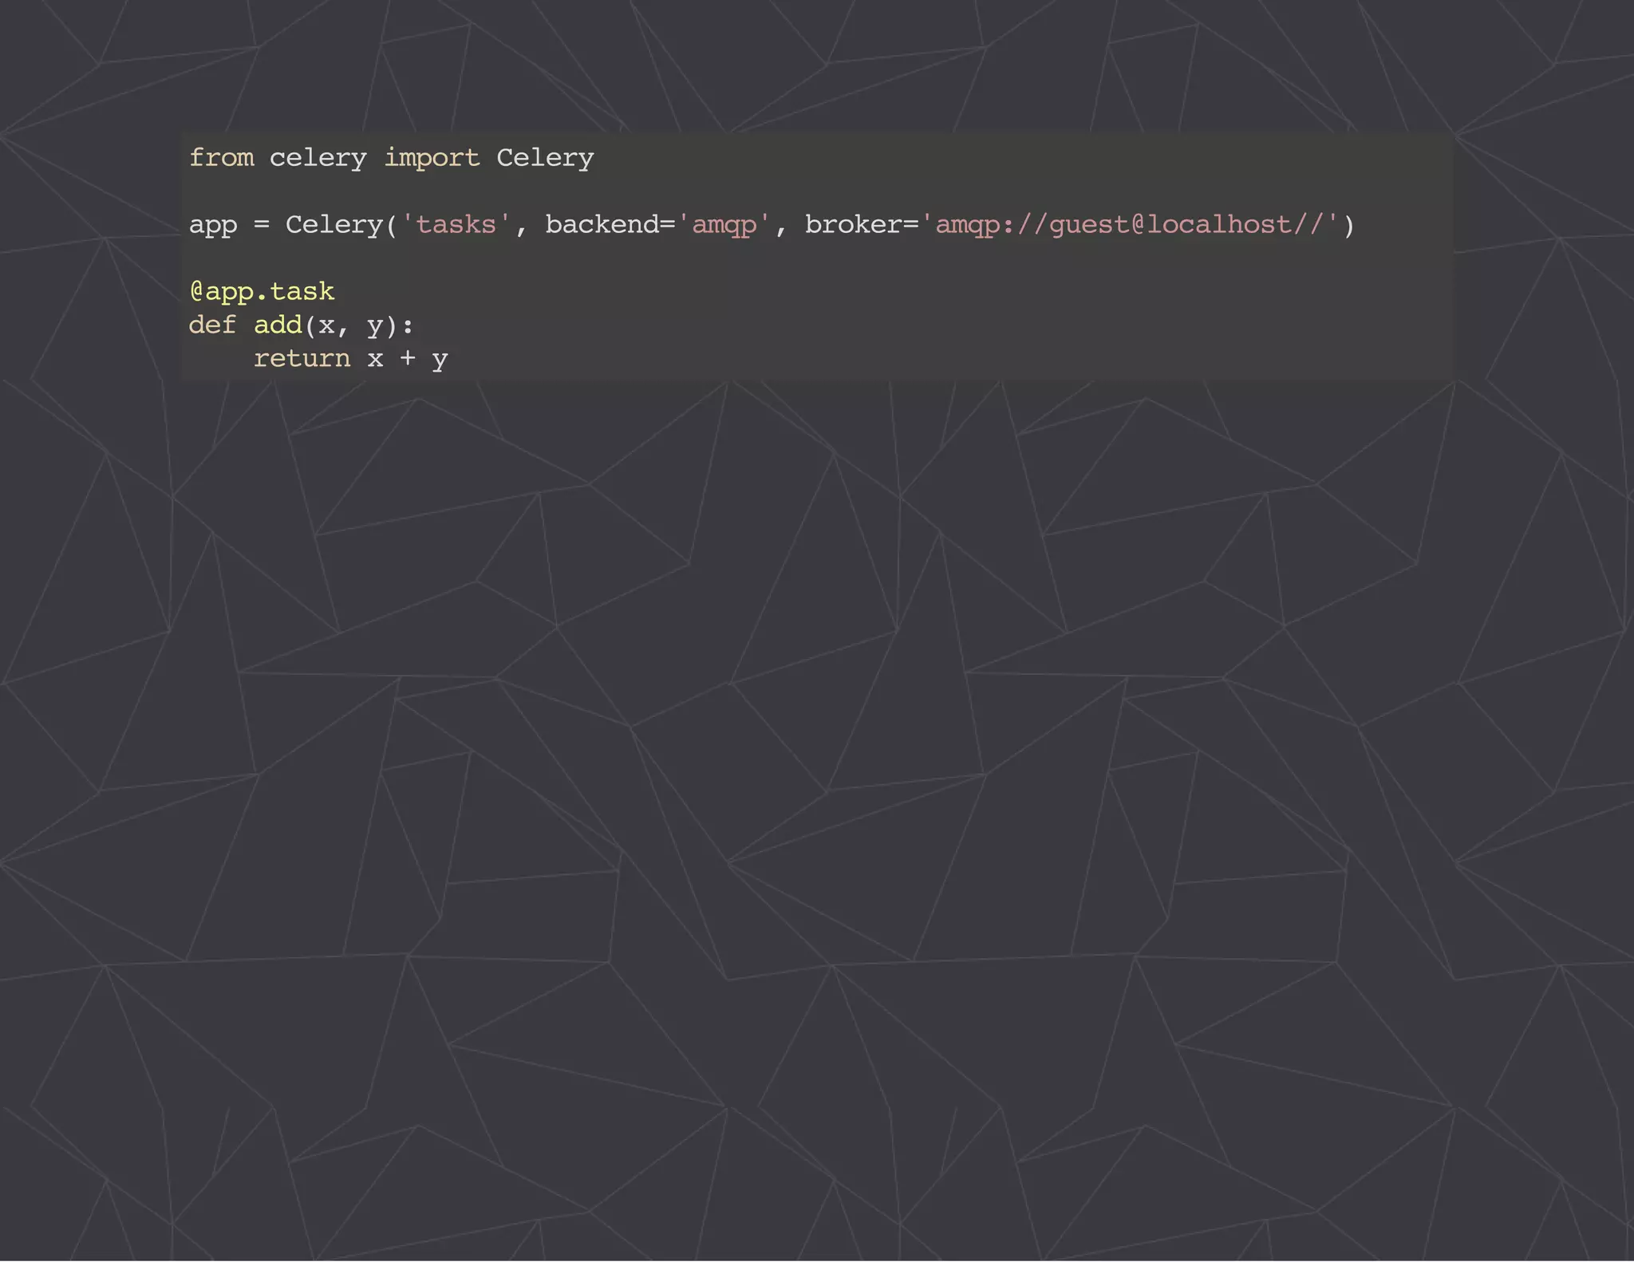
Task: Click the 'return' keyword
Action: [x=302, y=359]
